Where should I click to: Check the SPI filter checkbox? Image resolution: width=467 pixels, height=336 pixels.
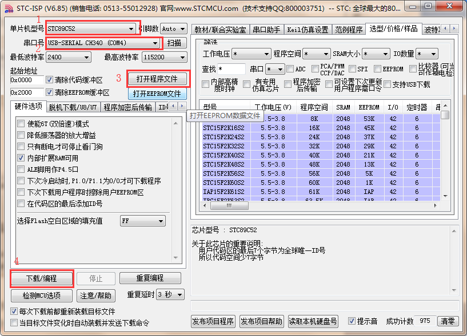coord(352,69)
